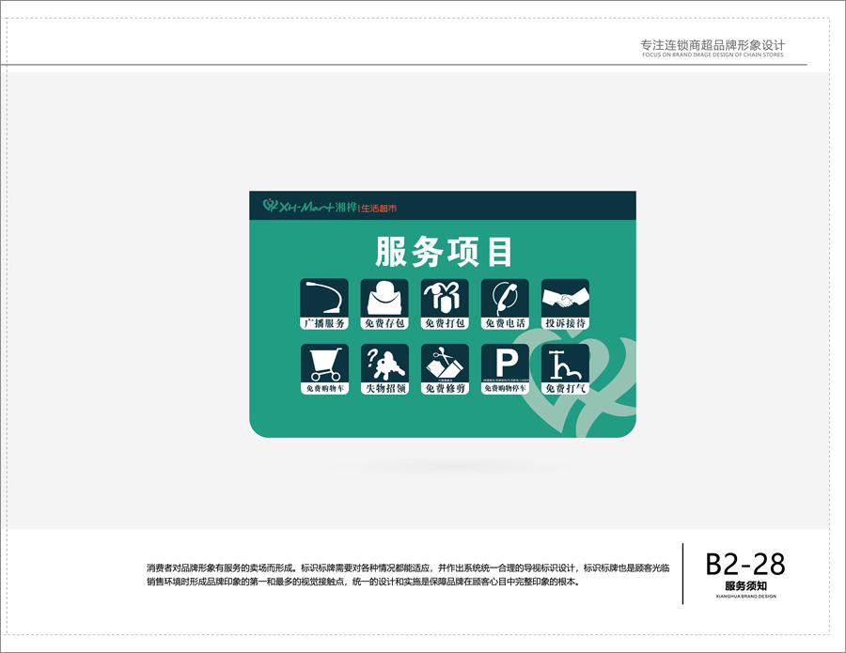Click the red 生活超市 text
Screen dimensions: 846x653
point(380,209)
